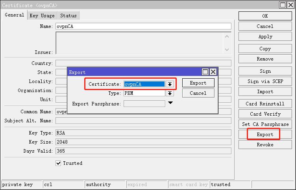296x190 pixels.
Task: Cancel the Export dialog
Action: tap(198, 93)
